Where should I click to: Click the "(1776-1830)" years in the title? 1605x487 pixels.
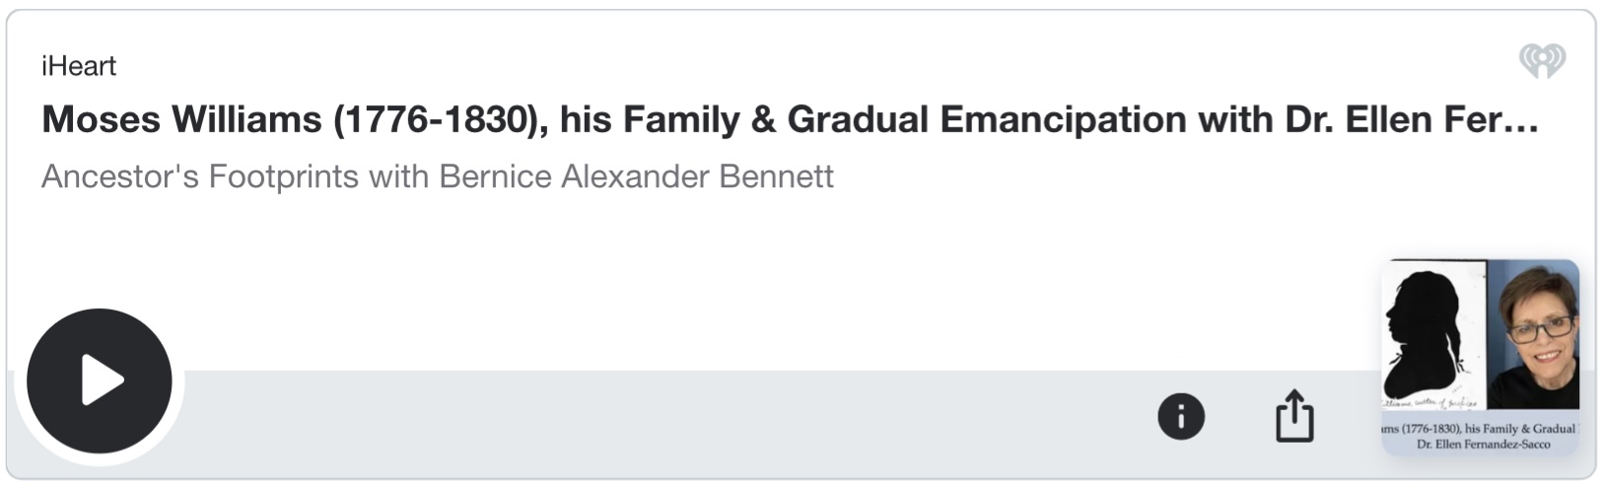[x=441, y=119]
